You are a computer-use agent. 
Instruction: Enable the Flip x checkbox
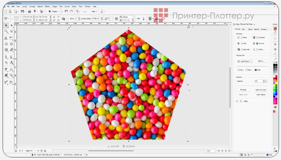(x=238, y=70)
